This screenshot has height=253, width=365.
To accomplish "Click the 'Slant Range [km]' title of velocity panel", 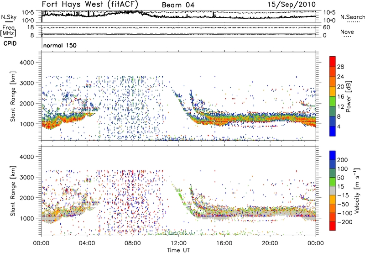I will pos(13,190).
